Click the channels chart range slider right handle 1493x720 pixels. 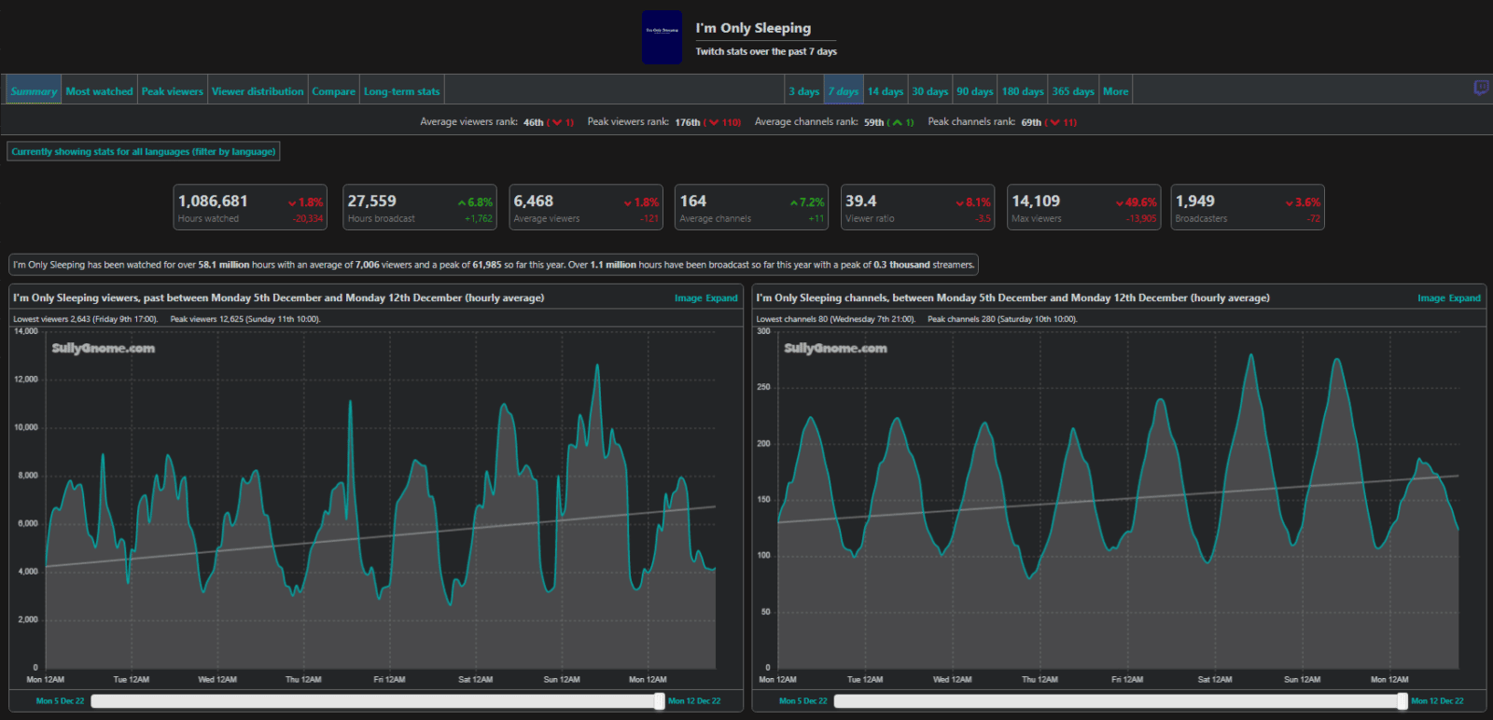(1402, 700)
